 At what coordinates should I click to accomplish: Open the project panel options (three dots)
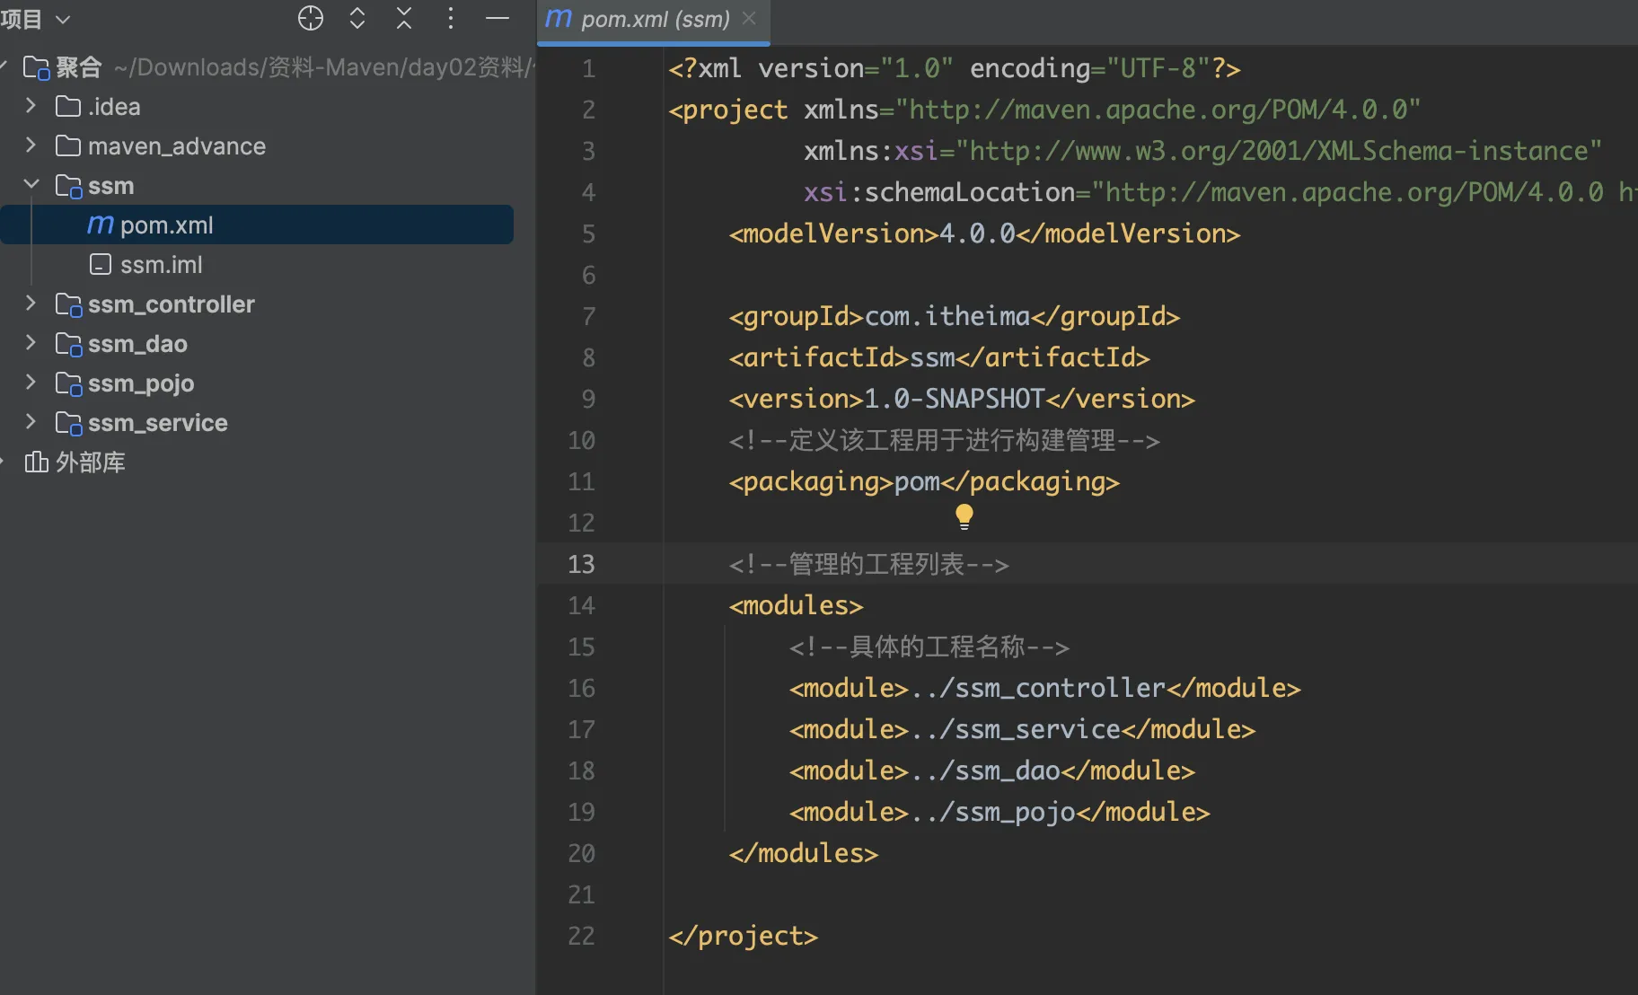tap(451, 18)
